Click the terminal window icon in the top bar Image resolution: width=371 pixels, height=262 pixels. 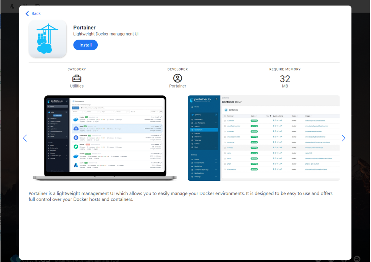click(x=37, y=6)
